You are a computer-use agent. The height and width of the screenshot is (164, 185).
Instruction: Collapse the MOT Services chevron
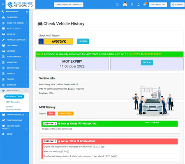click(26, 91)
